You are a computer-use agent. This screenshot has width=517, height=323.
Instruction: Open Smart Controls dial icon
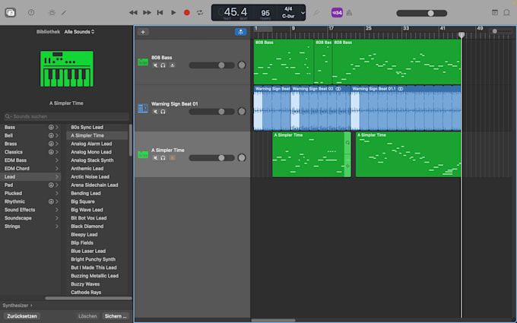tap(52, 12)
